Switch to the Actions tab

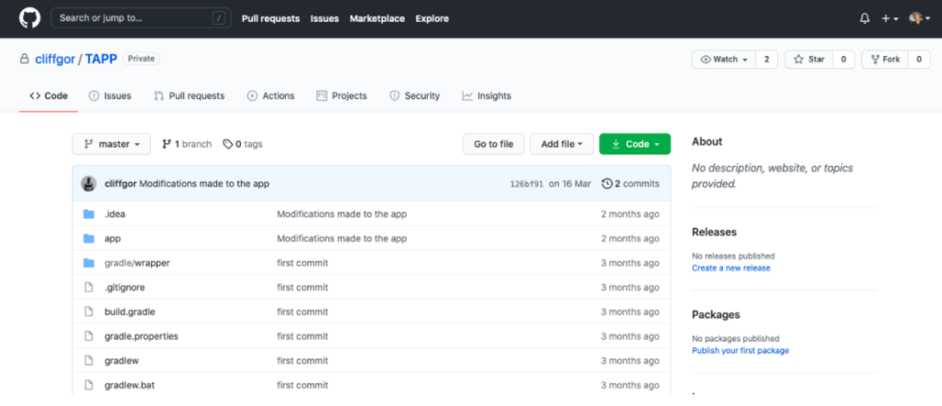click(271, 96)
